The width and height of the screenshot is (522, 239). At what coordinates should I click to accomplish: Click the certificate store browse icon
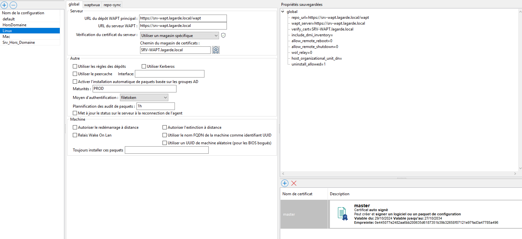[x=216, y=50]
